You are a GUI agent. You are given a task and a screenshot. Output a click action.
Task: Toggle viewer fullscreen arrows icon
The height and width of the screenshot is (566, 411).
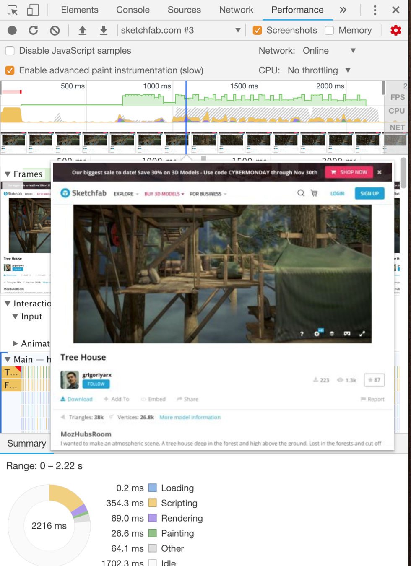coord(362,334)
